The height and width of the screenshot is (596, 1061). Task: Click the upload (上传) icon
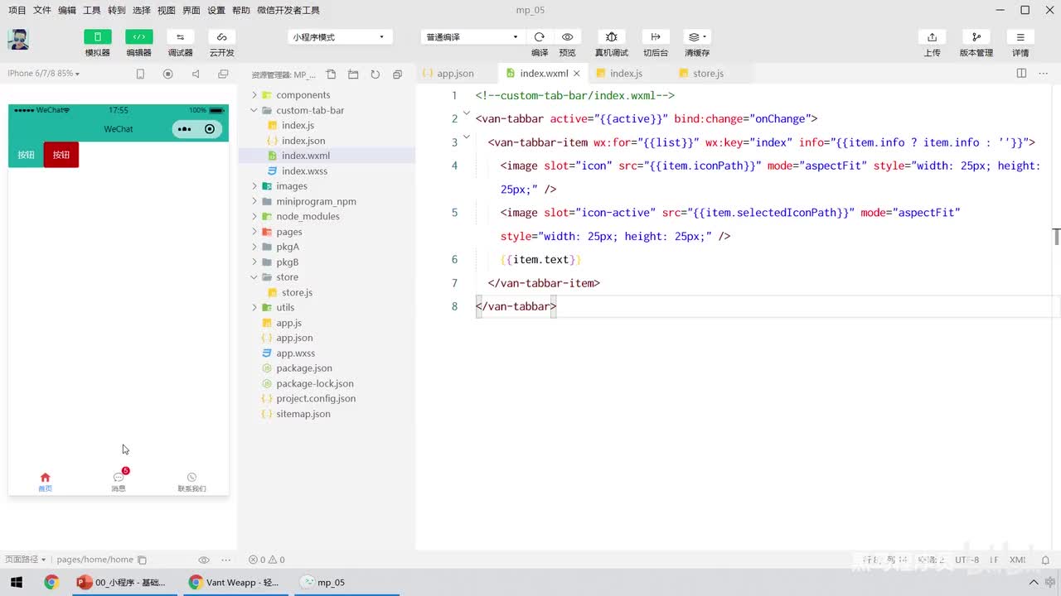click(x=932, y=37)
